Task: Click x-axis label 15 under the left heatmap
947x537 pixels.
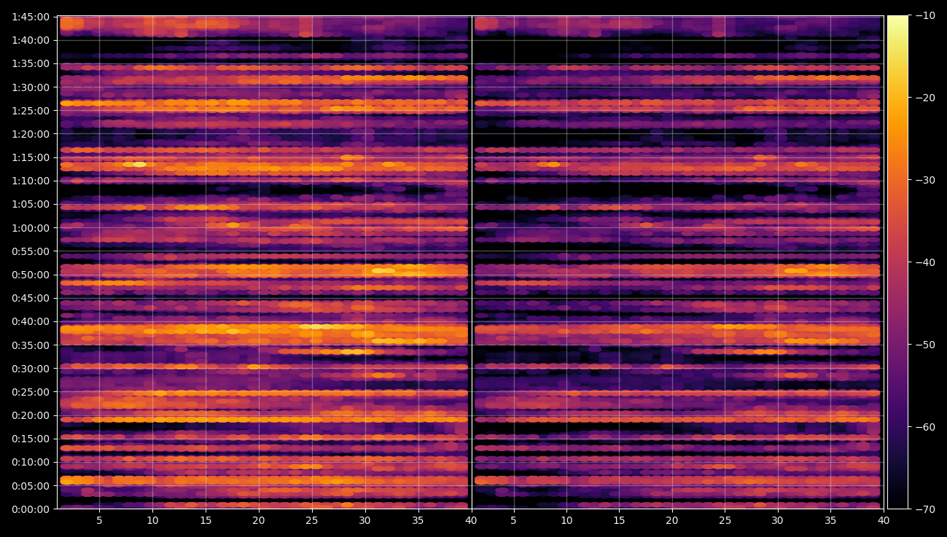Action: click(x=206, y=521)
